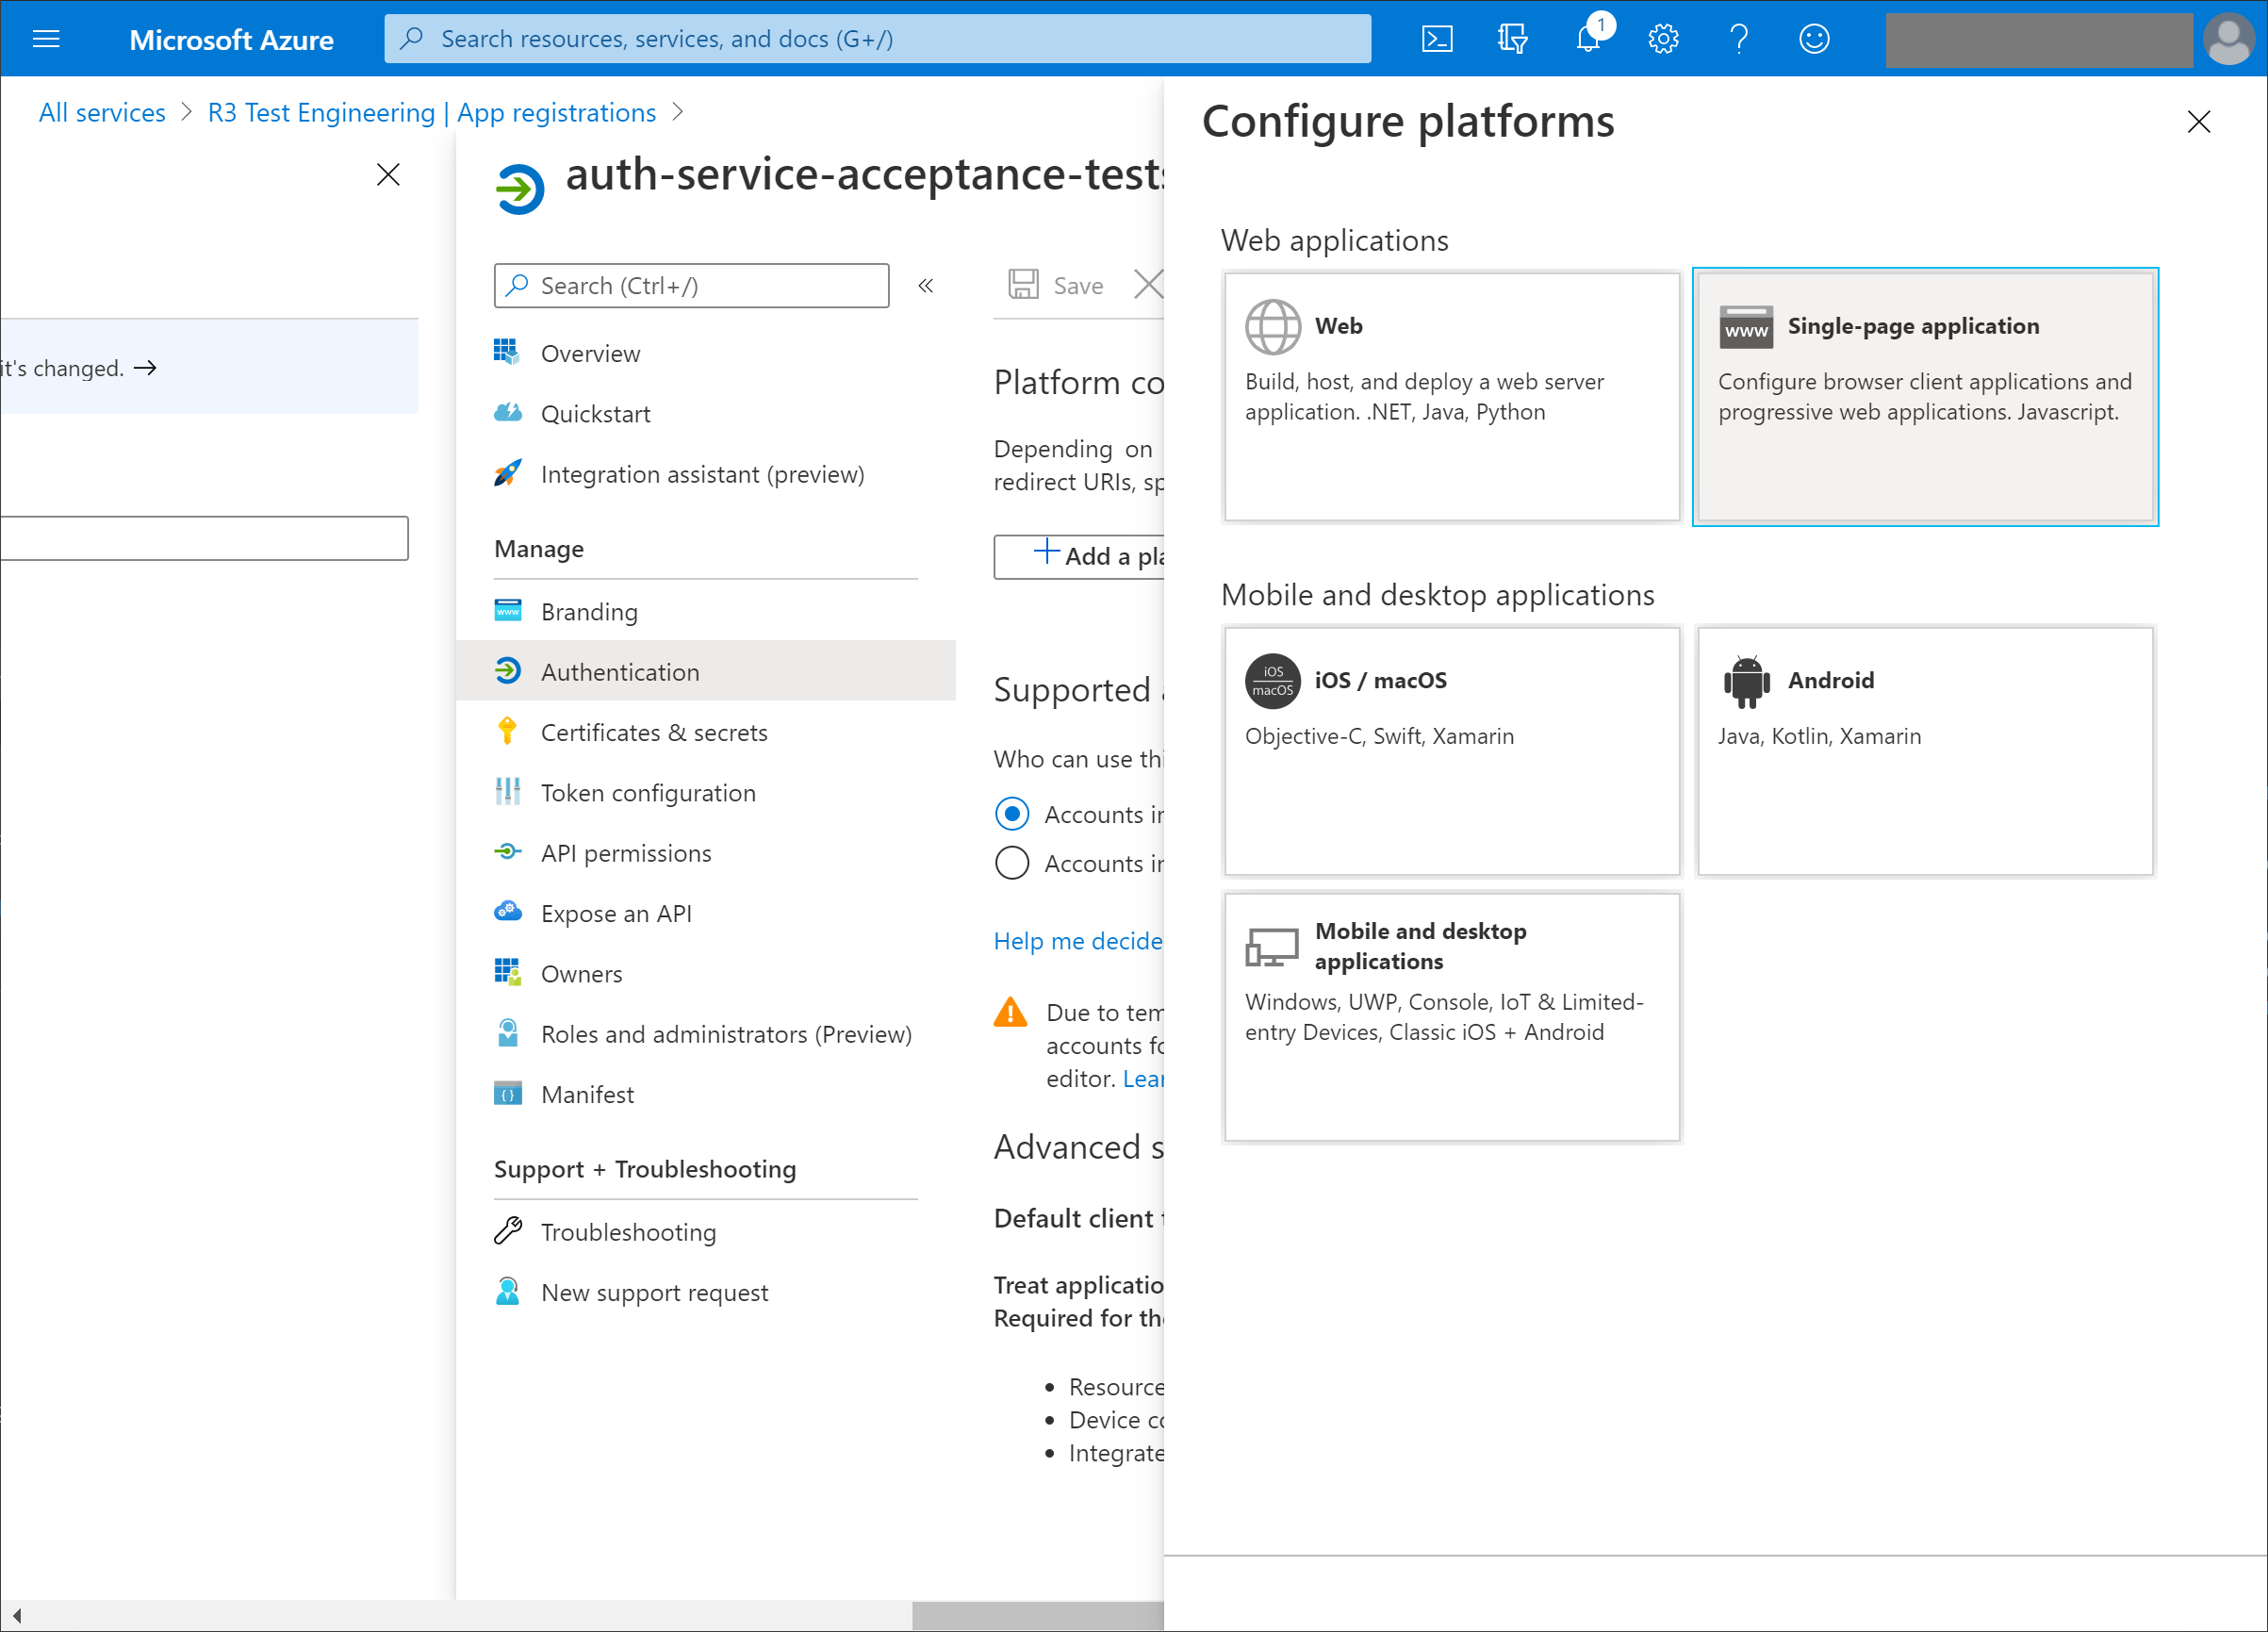Screen dimensions: 2268x1632
Task: Click the Overview grid icon
Action: coord(507,352)
